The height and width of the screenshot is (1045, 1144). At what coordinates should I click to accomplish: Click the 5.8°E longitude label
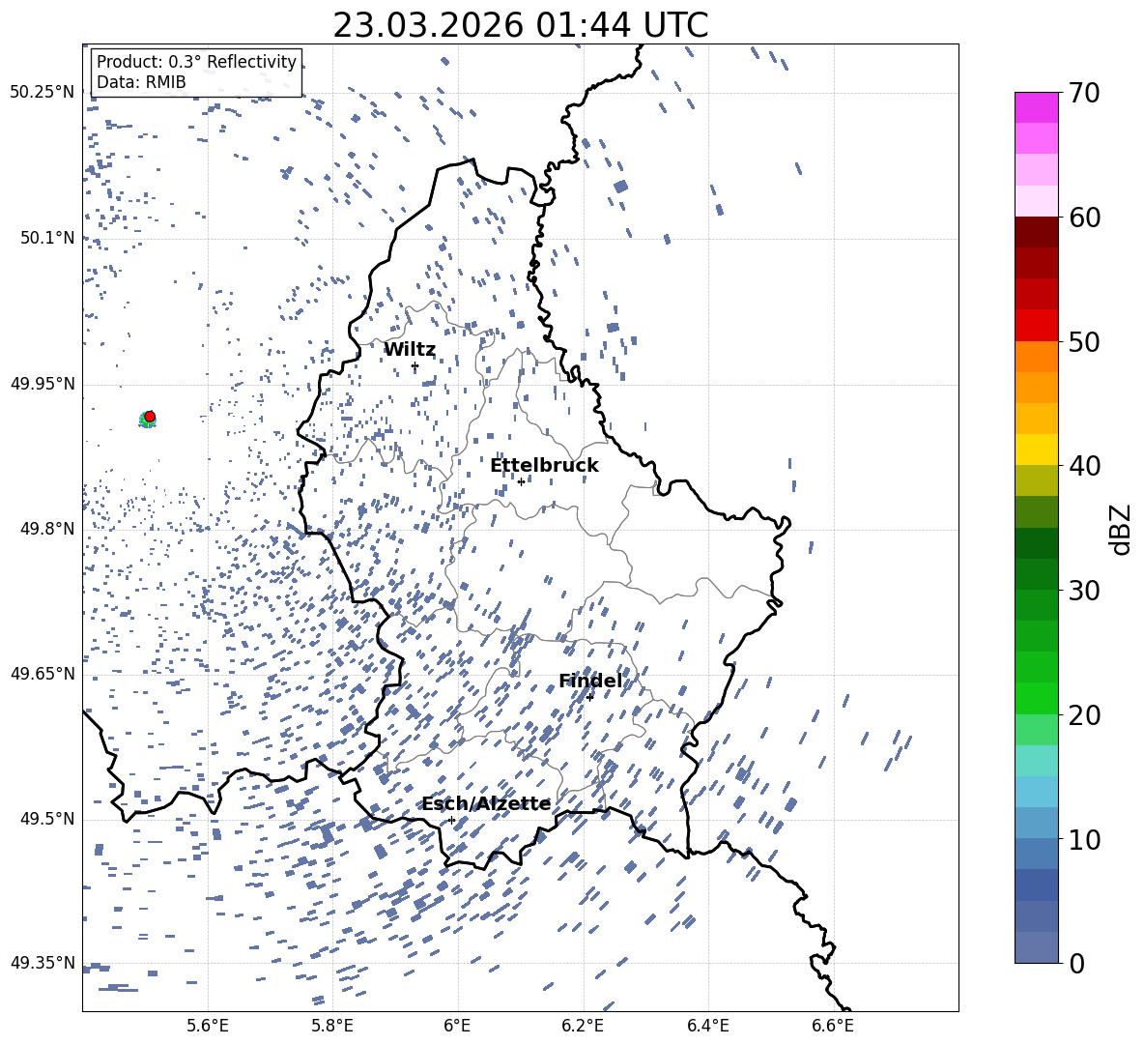(x=332, y=1026)
